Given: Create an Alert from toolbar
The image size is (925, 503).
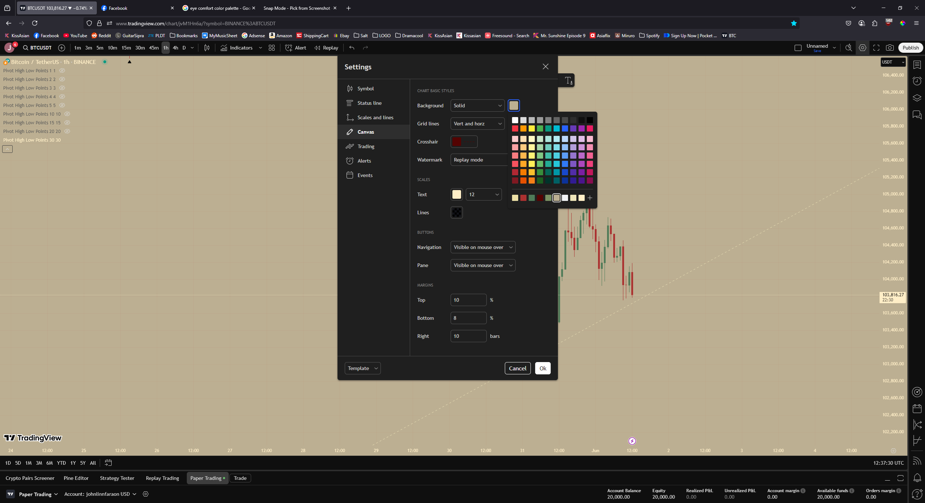Looking at the screenshot, I should (x=296, y=48).
